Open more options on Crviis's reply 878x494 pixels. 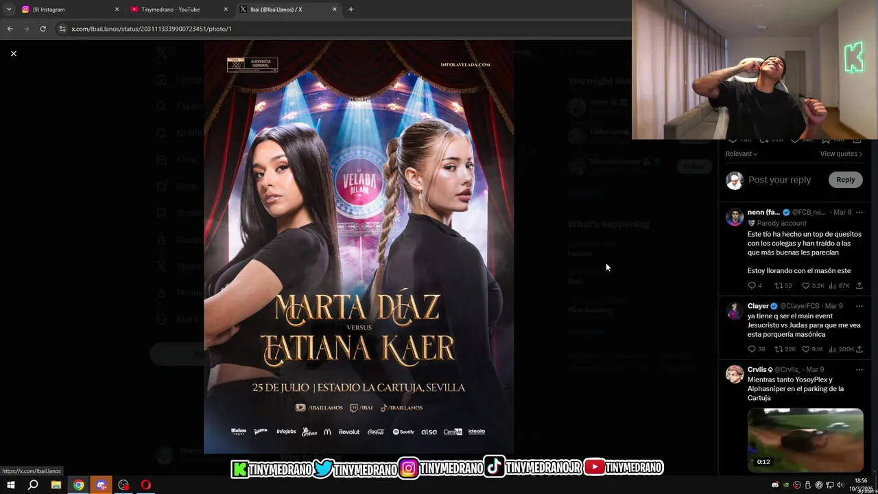859,370
